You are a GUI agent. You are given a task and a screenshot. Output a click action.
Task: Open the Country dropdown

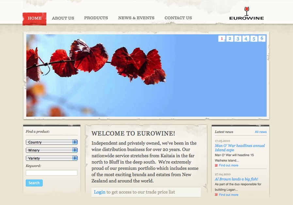52,142
